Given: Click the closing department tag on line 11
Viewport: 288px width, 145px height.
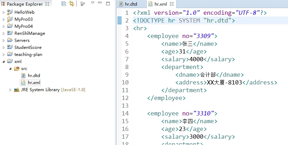Looking at the screenshot, I should pyautogui.click(x=184, y=90).
